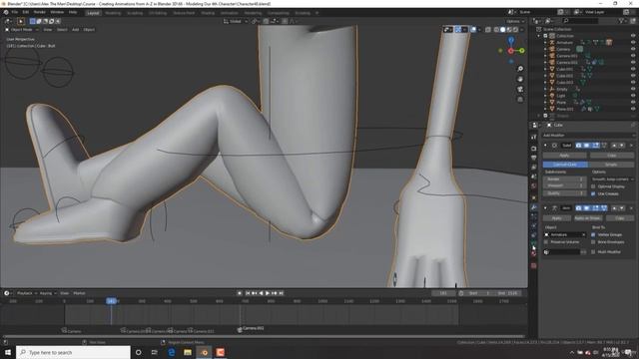
Task: Open the outliner filter dropdown
Action: (x=622, y=21)
